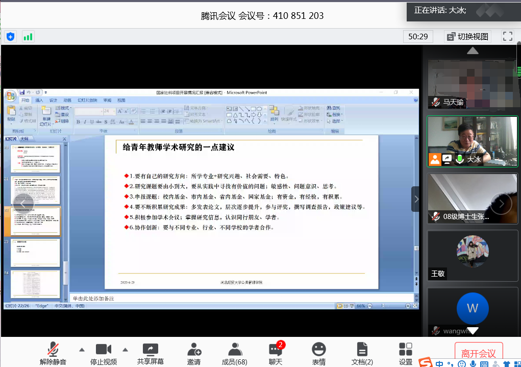Collapse the participant sidebar with chevron
Image resolution: width=521 pixels, height=367 pixels.
coord(416,199)
